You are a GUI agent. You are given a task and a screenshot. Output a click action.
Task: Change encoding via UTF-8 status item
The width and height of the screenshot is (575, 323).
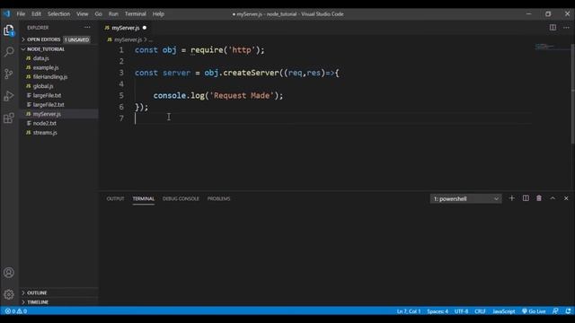click(x=461, y=311)
